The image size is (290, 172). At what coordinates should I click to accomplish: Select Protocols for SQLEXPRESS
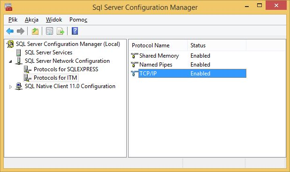coord(66,69)
